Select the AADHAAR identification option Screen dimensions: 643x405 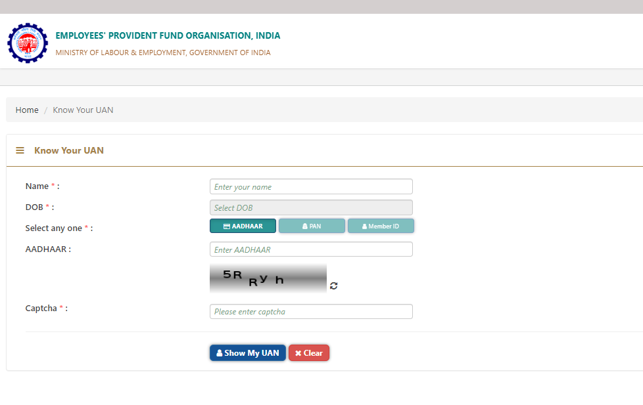(243, 226)
